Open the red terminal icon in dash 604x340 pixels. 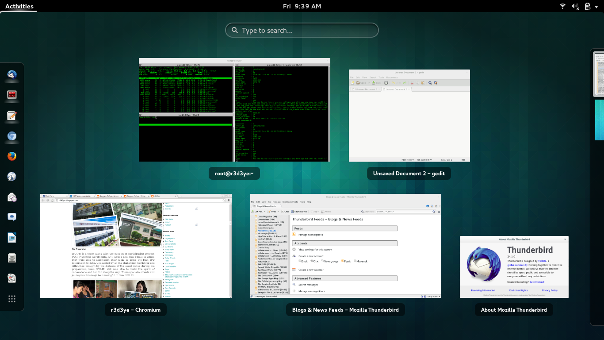[x=12, y=95]
